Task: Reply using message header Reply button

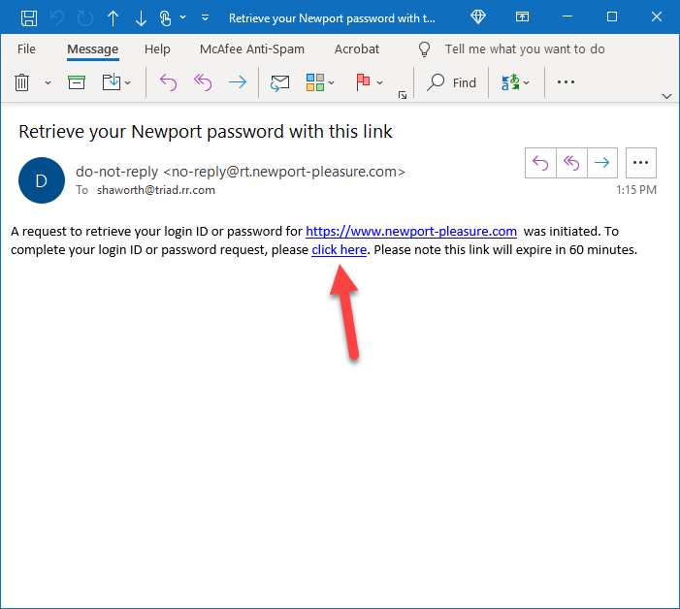Action: (540, 163)
